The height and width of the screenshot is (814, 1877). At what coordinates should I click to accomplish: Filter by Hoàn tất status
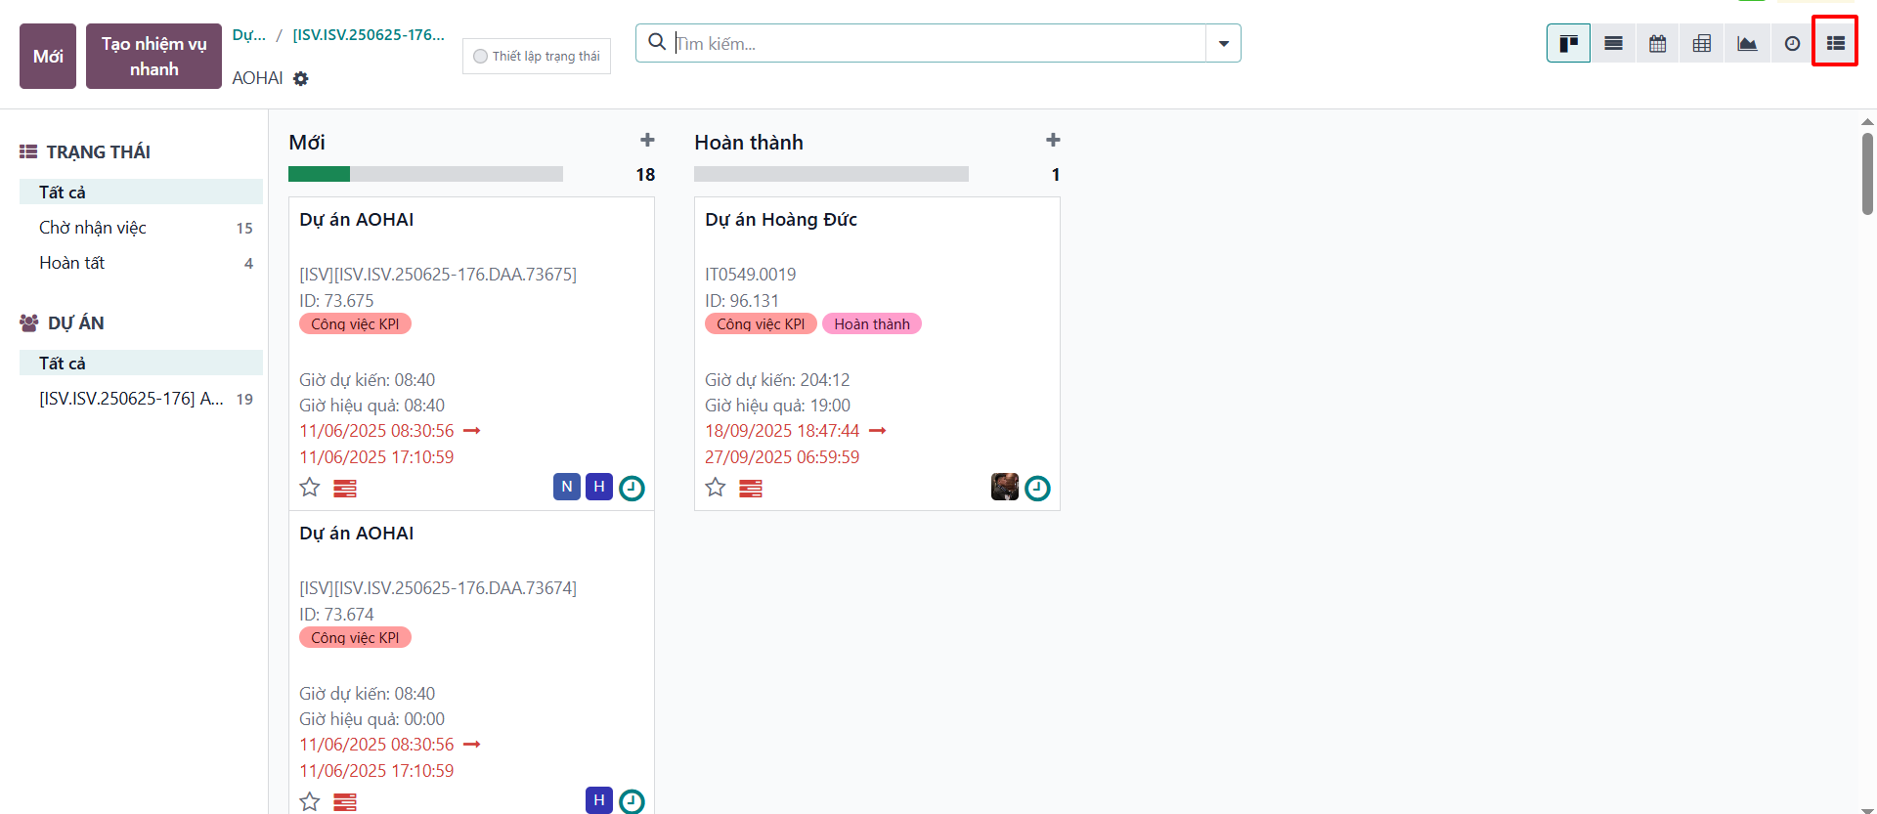141,263
